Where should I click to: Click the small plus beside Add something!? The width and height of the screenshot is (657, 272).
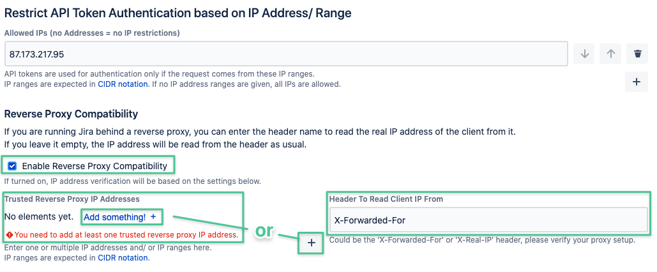point(153,216)
